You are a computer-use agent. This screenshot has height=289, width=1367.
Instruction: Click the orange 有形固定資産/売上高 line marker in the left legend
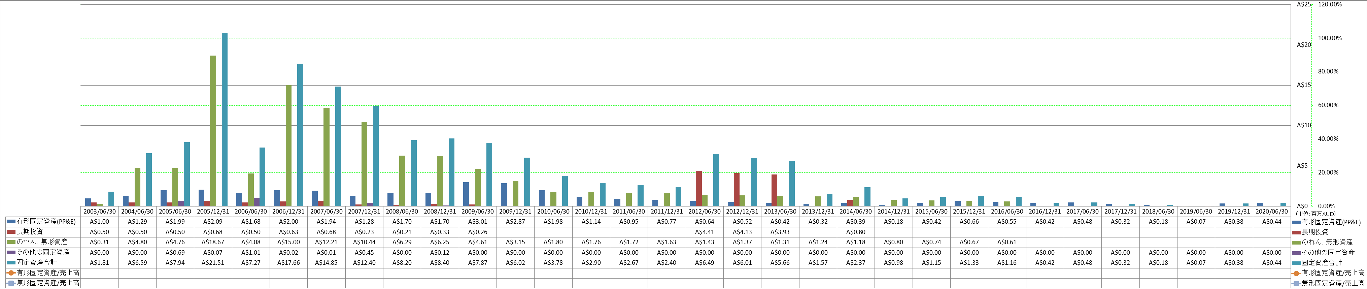pos(11,272)
